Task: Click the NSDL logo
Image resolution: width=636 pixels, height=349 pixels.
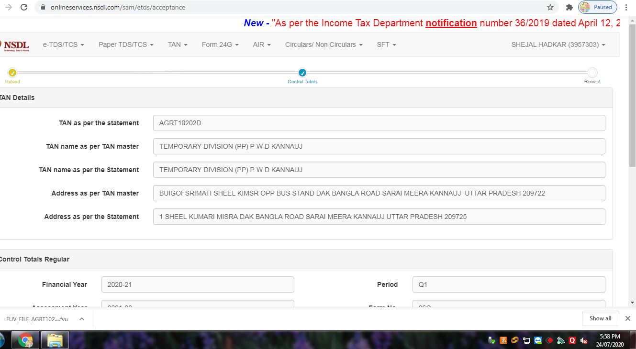Action: click(15, 45)
